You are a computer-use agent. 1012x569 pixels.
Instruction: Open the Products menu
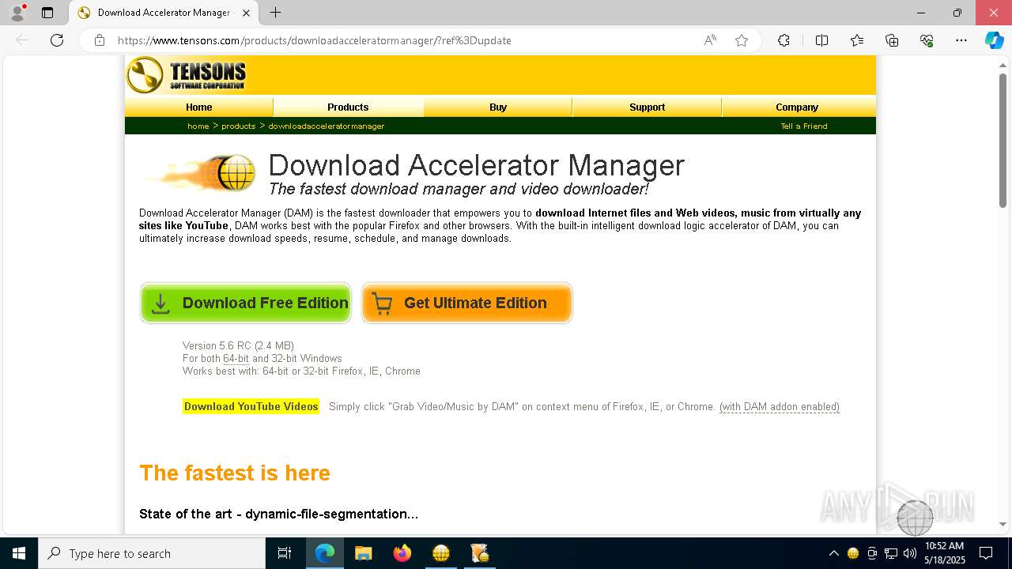(x=348, y=107)
